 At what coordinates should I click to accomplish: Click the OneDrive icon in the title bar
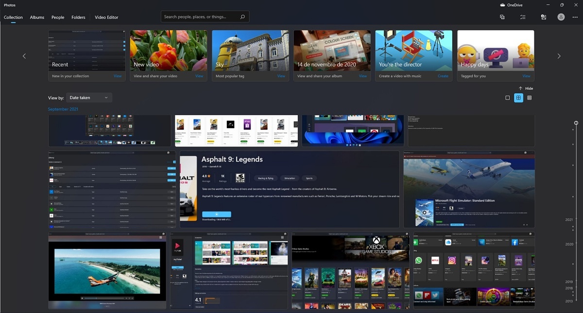502,5
